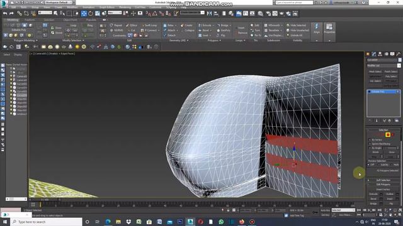403x226 pixels.
Task: Open the Modify command panel tab
Action: coord(374,54)
